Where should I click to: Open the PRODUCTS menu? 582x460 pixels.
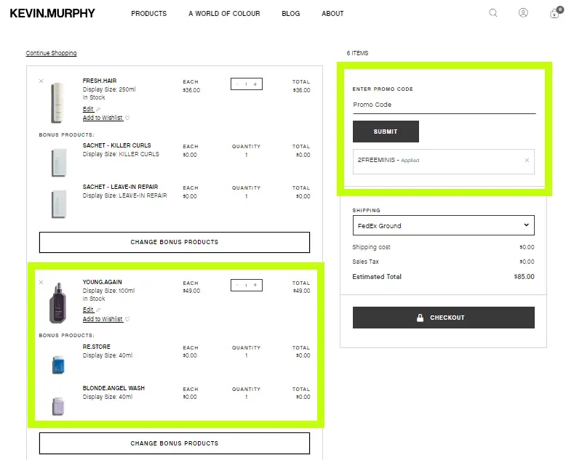pos(149,14)
